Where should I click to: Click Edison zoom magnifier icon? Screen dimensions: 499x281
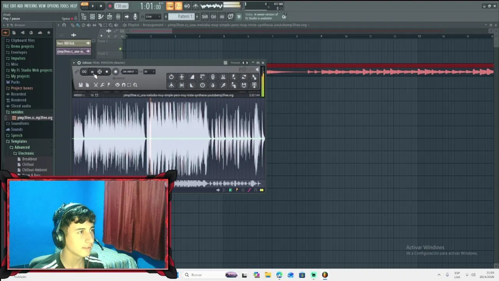pos(135,85)
